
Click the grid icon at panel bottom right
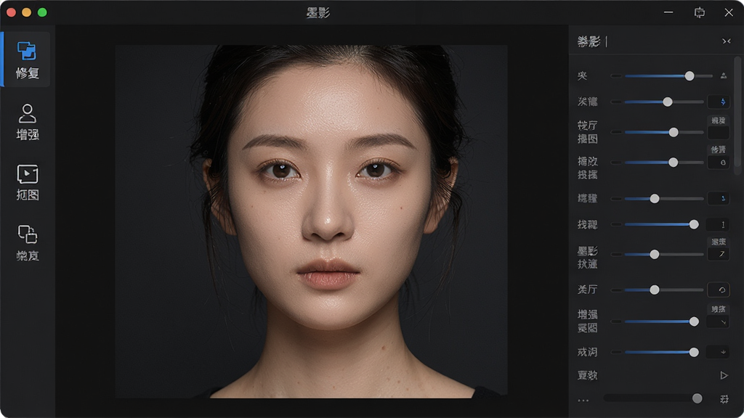(x=724, y=399)
